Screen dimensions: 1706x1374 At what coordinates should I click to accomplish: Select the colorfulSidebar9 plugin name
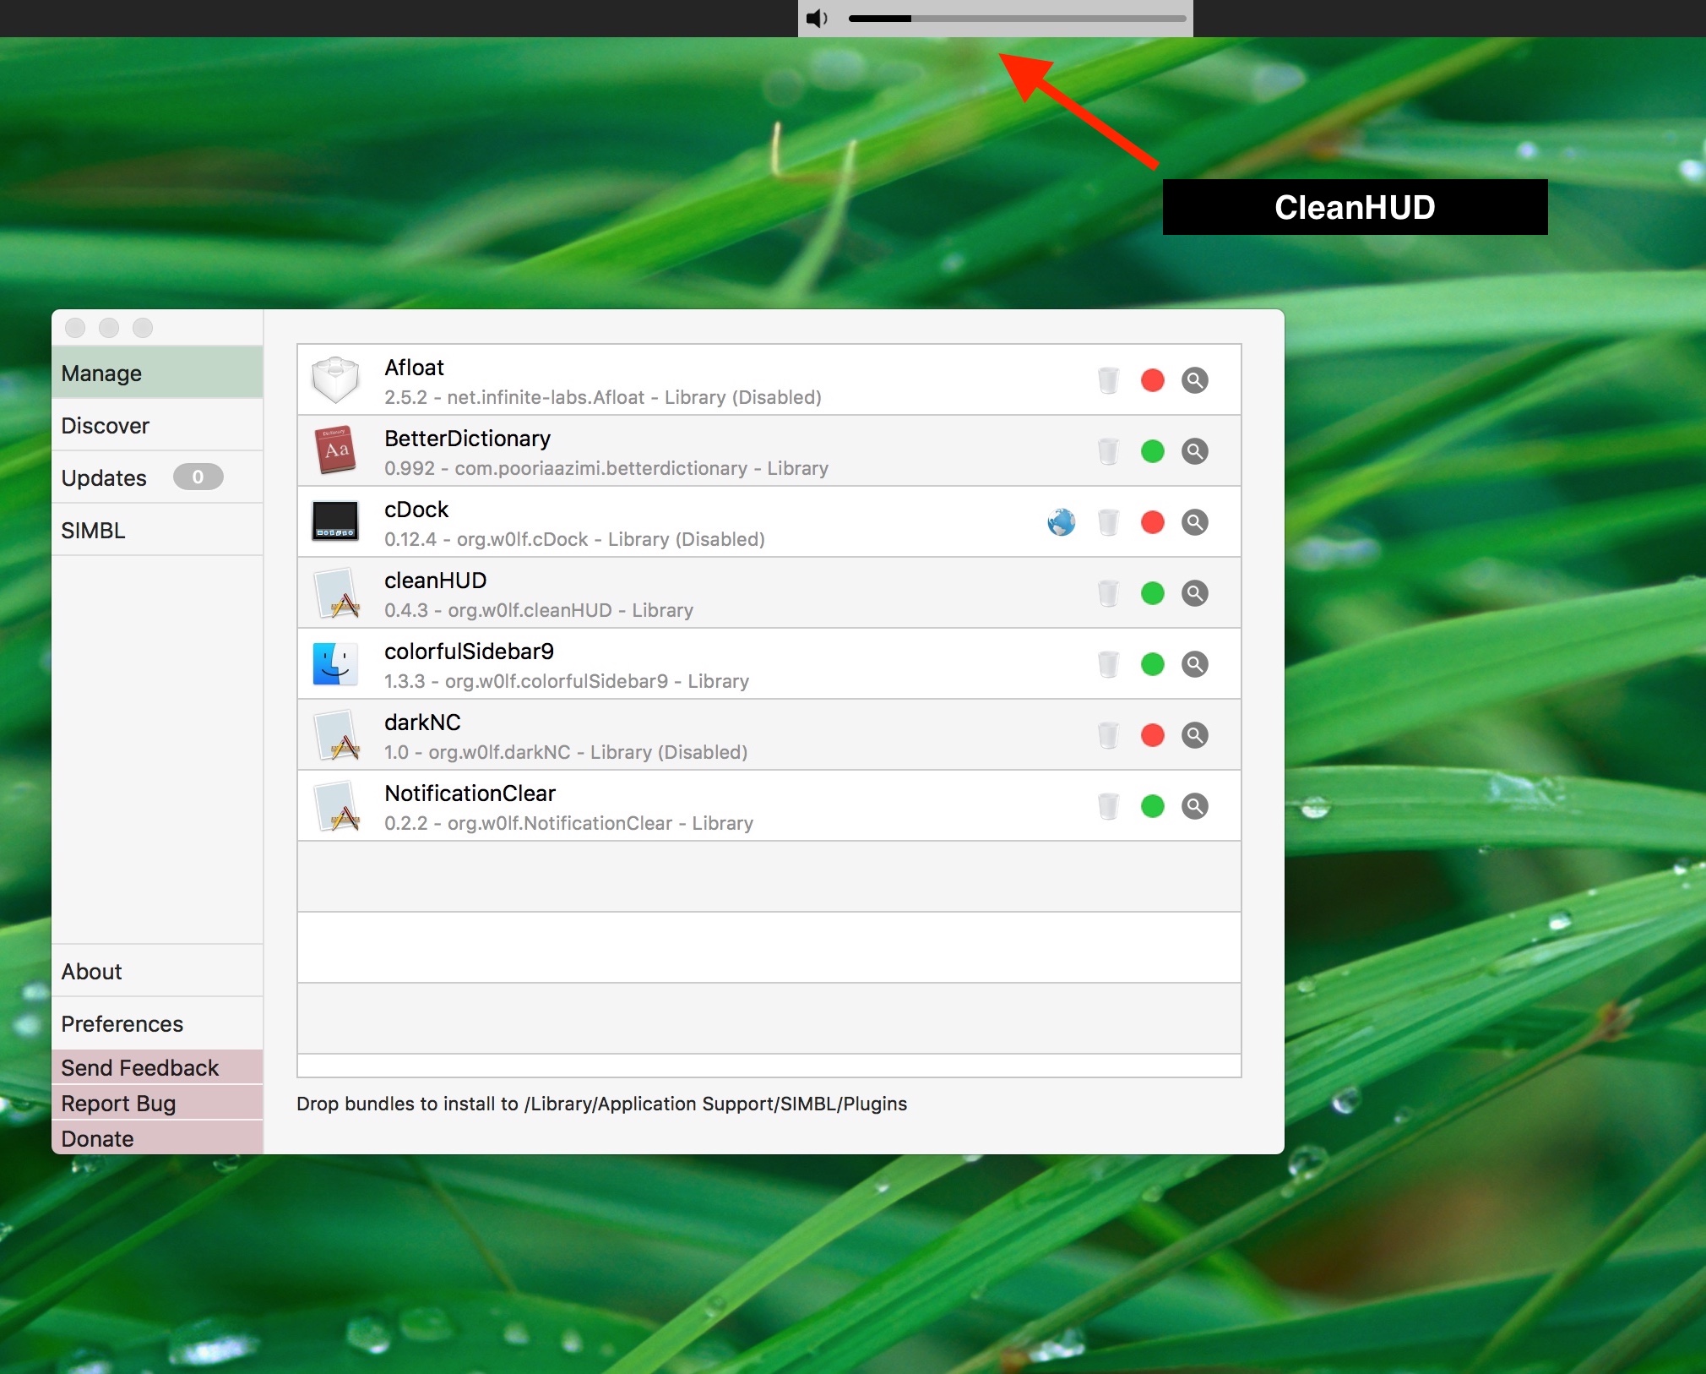469,652
